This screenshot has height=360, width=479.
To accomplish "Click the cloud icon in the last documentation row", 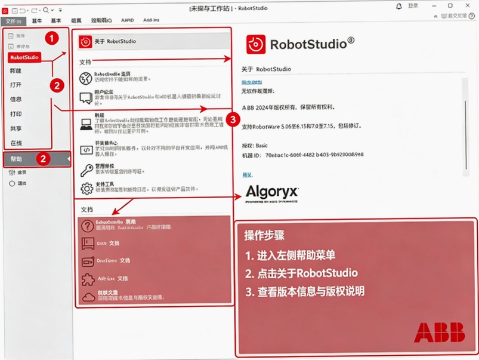I will click(89, 297).
